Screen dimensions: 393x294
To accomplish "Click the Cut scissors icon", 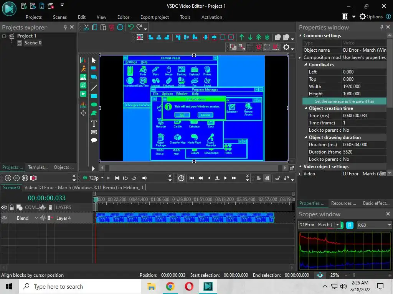I will click(86, 27).
